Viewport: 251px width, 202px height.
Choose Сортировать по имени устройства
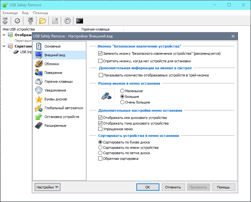tap(100, 147)
